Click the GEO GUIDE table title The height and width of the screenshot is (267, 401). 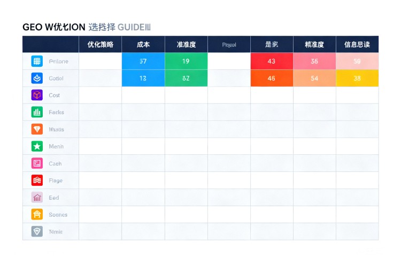point(87,27)
